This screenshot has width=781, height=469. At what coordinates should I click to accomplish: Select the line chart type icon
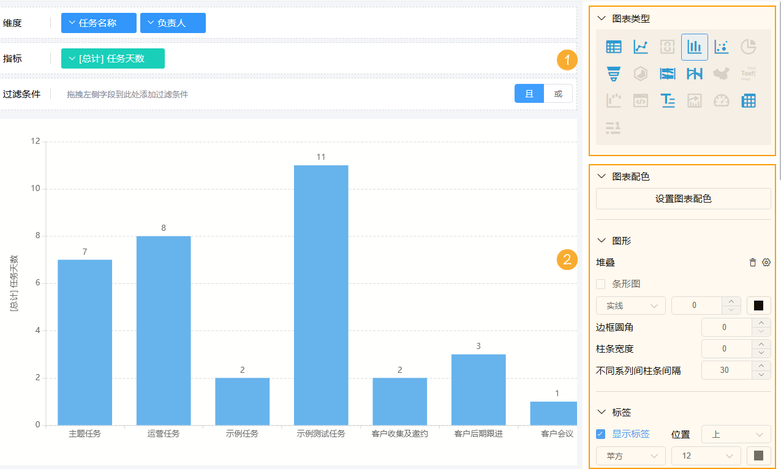tap(641, 47)
